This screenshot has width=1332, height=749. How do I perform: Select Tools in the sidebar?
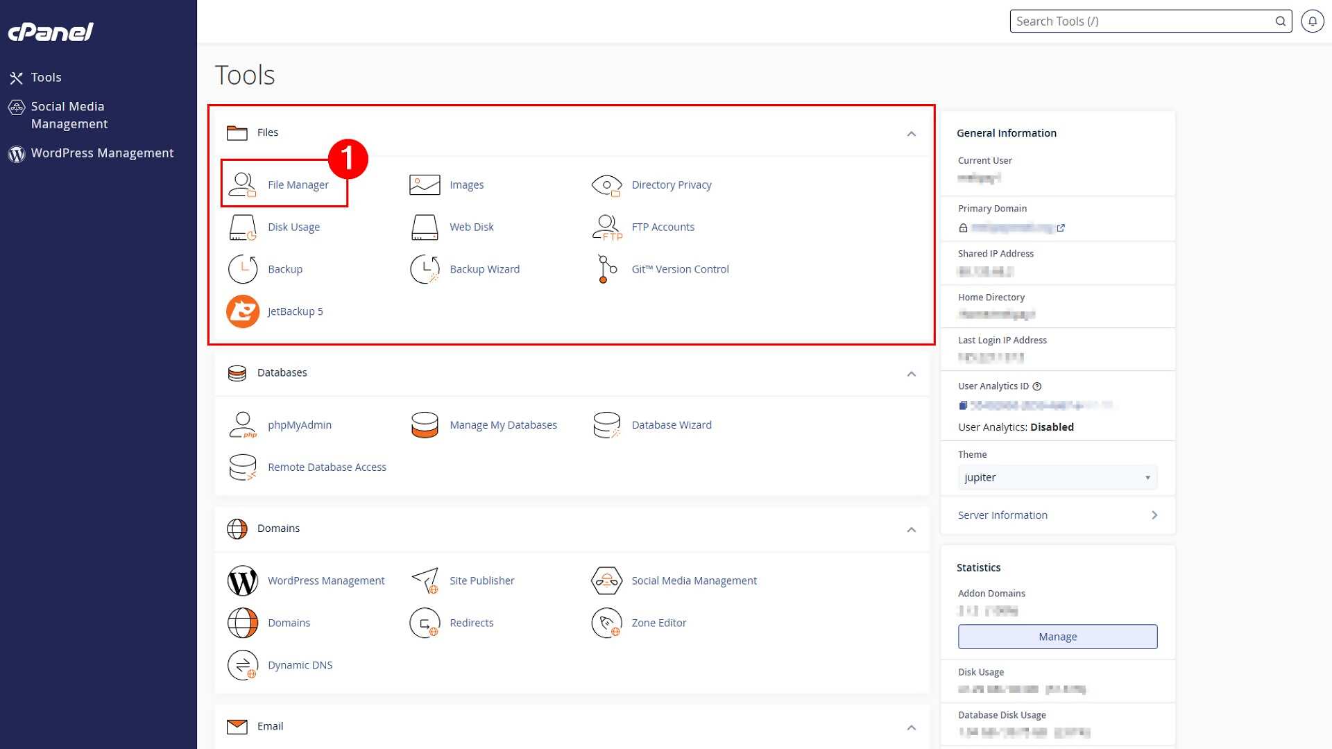(46, 78)
